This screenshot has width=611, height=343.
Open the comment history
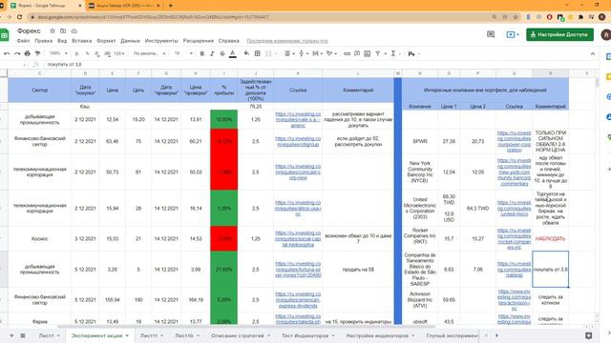point(491,34)
